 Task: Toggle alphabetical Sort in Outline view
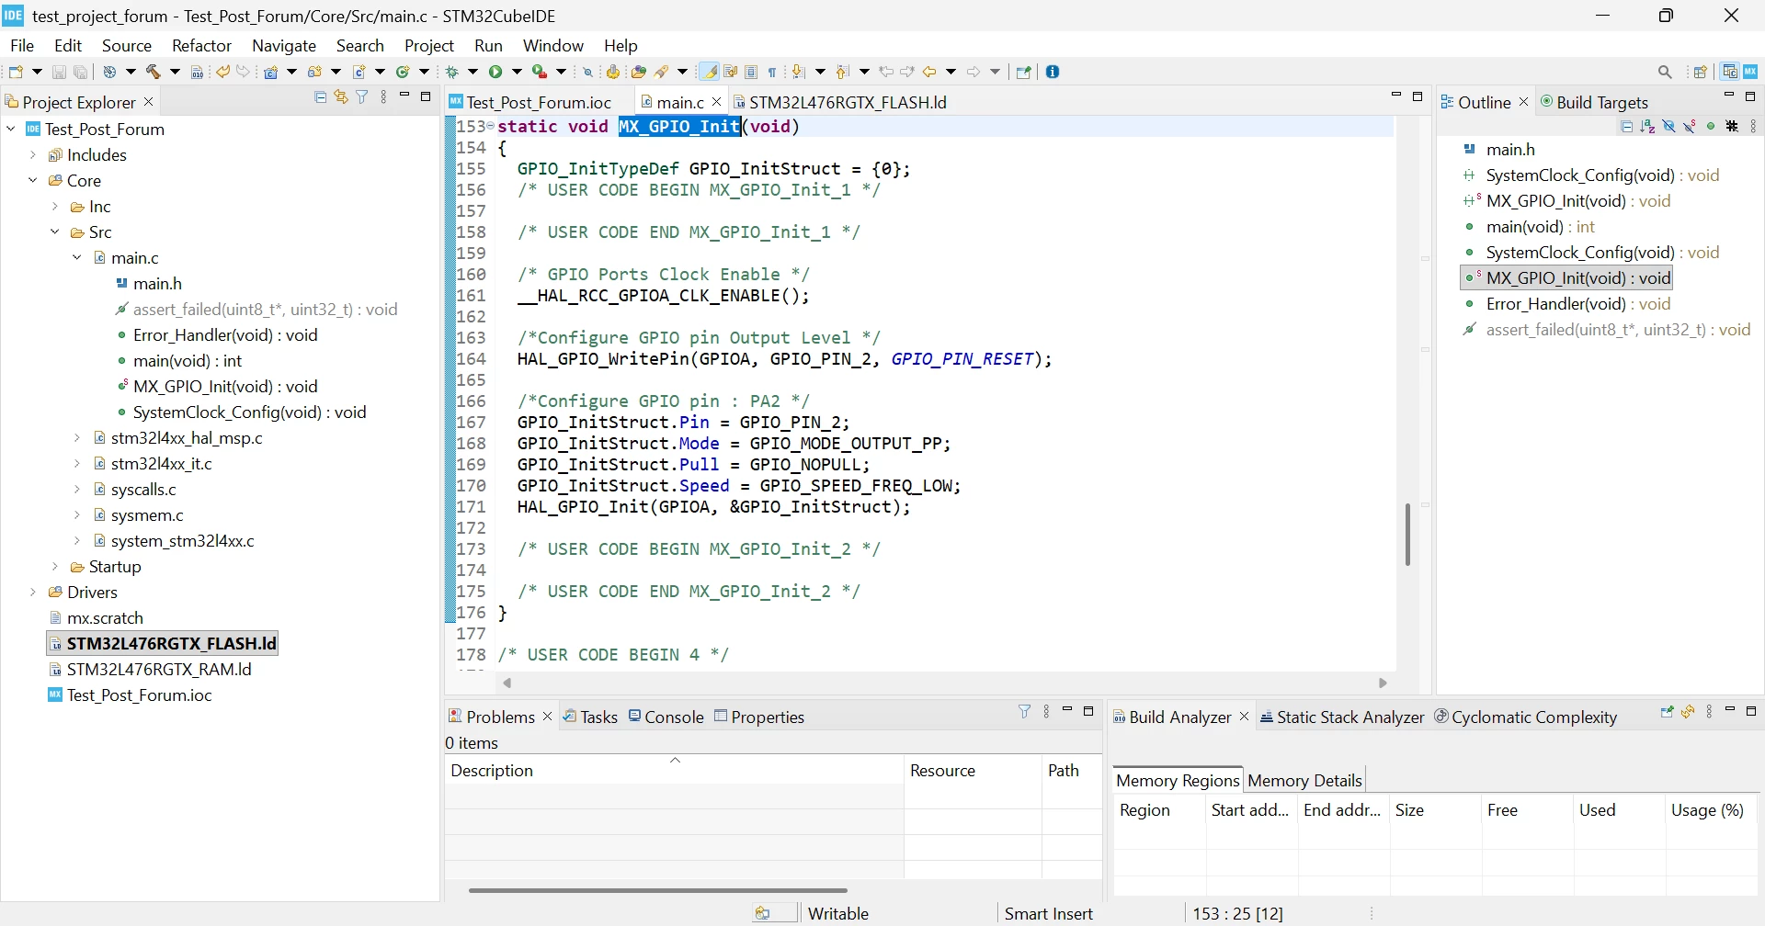[1647, 127]
